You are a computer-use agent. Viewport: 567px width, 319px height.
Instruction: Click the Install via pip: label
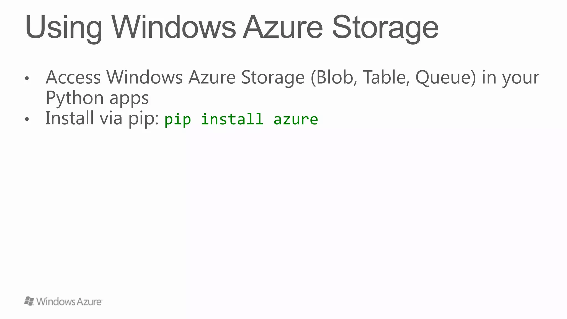[102, 118]
